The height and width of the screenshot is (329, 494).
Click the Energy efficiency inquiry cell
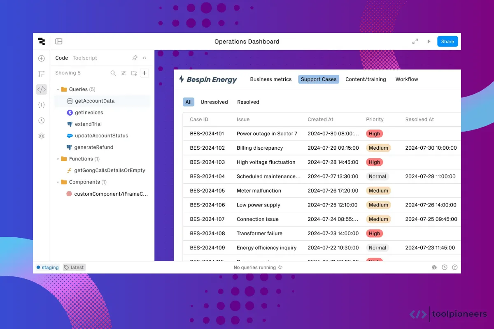pyautogui.click(x=267, y=248)
